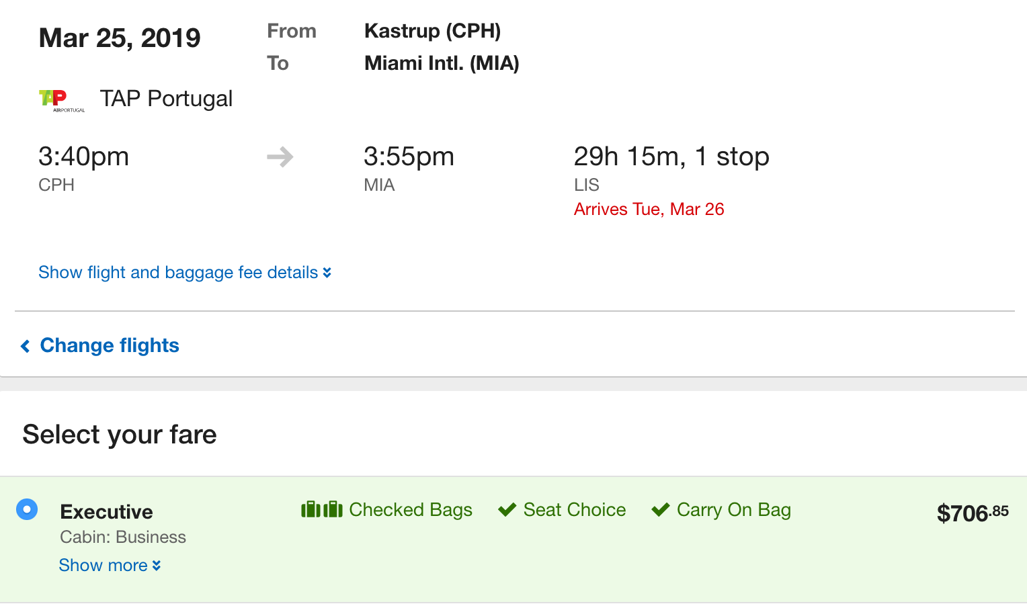Click the Miami Intl. (MIA) destination airport

[x=442, y=63]
